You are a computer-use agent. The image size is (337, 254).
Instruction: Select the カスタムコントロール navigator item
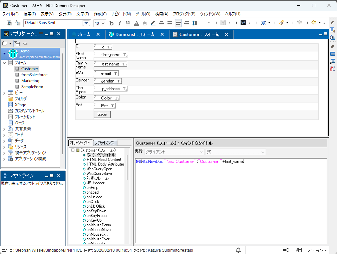pos(30,111)
